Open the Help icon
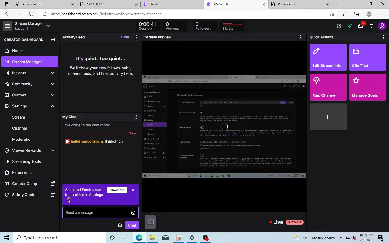Screen dimensions: 389x243 coord(339,26)
